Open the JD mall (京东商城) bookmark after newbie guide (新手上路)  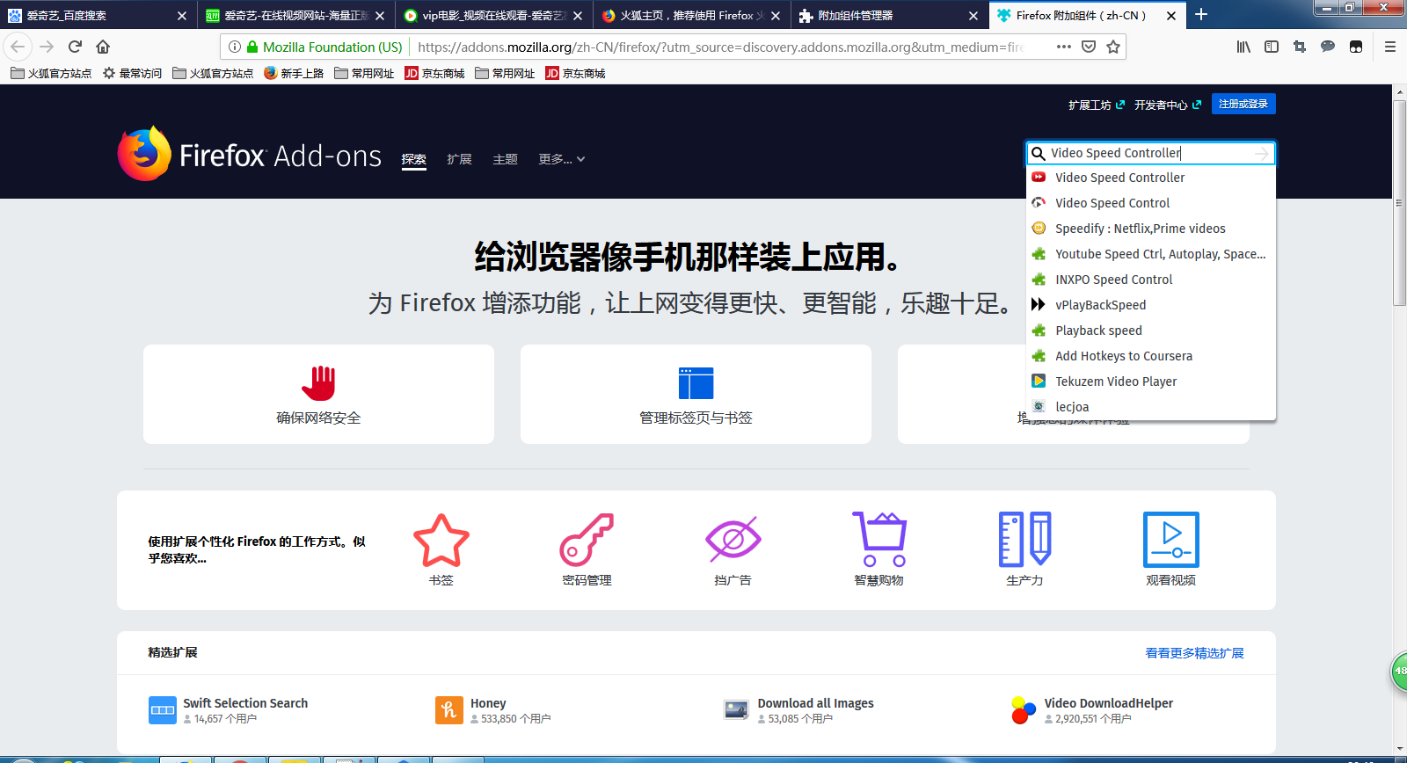click(x=434, y=74)
